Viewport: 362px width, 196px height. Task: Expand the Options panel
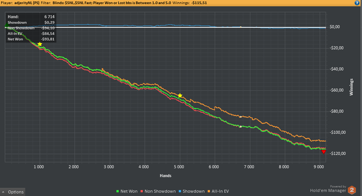(13, 192)
